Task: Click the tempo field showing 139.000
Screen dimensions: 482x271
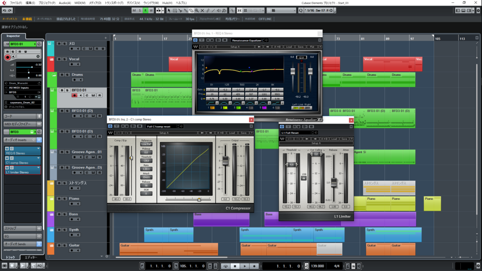Action: (x=317, y=266)
